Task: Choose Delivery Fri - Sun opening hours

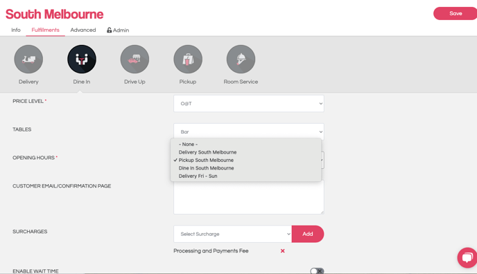Action: click(246, 176)
